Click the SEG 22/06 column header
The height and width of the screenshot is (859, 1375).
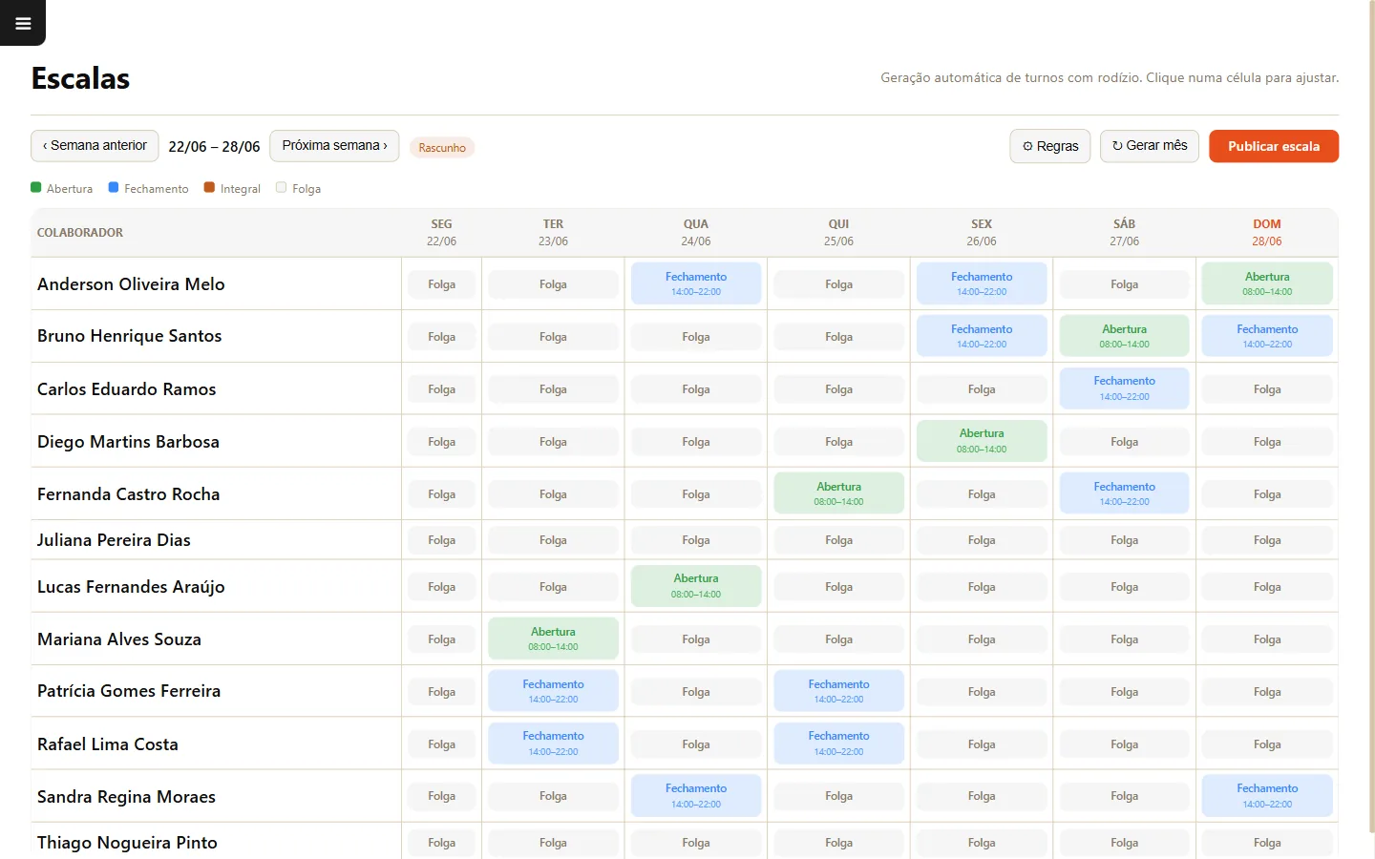tap(441, 233)
